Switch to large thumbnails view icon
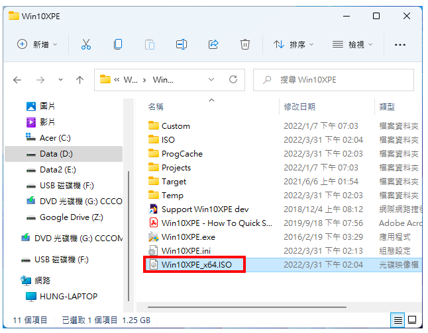428x333 pixels. (412, 320)
